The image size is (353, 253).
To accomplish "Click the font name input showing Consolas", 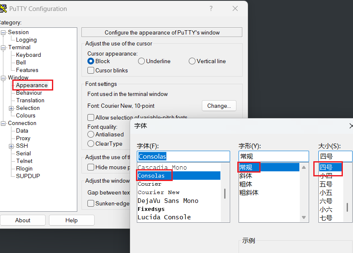I will click(x=183, y=156).
